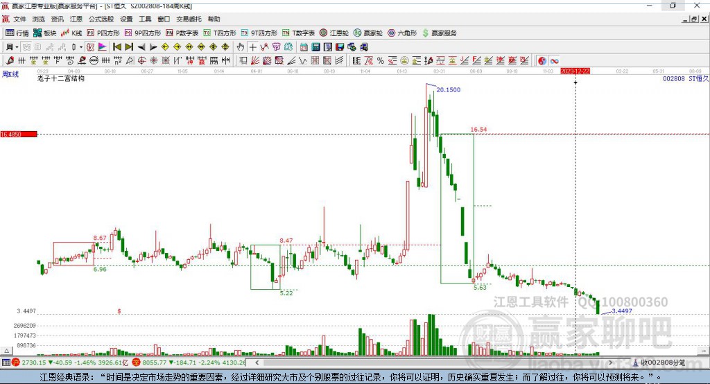Open the 文件 menu
This screenshot has height=384, width=710.
click(x=19, y=19)
